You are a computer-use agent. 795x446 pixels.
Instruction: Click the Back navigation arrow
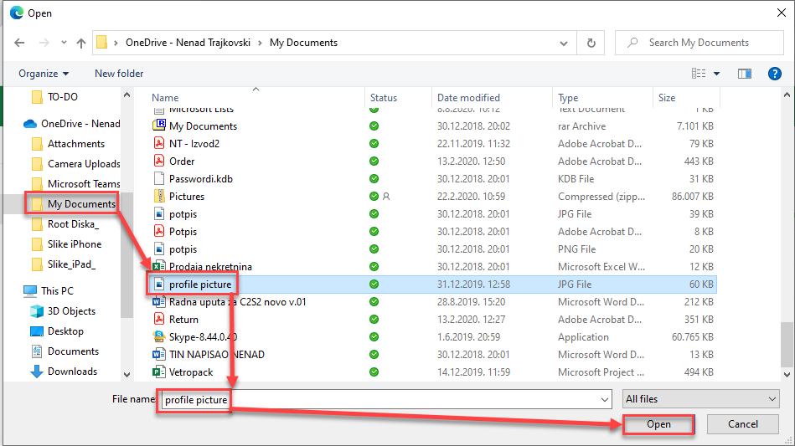[20, 43]
